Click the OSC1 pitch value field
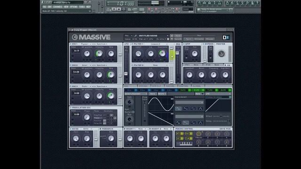The image size is (301, 169). click(76, 51)
